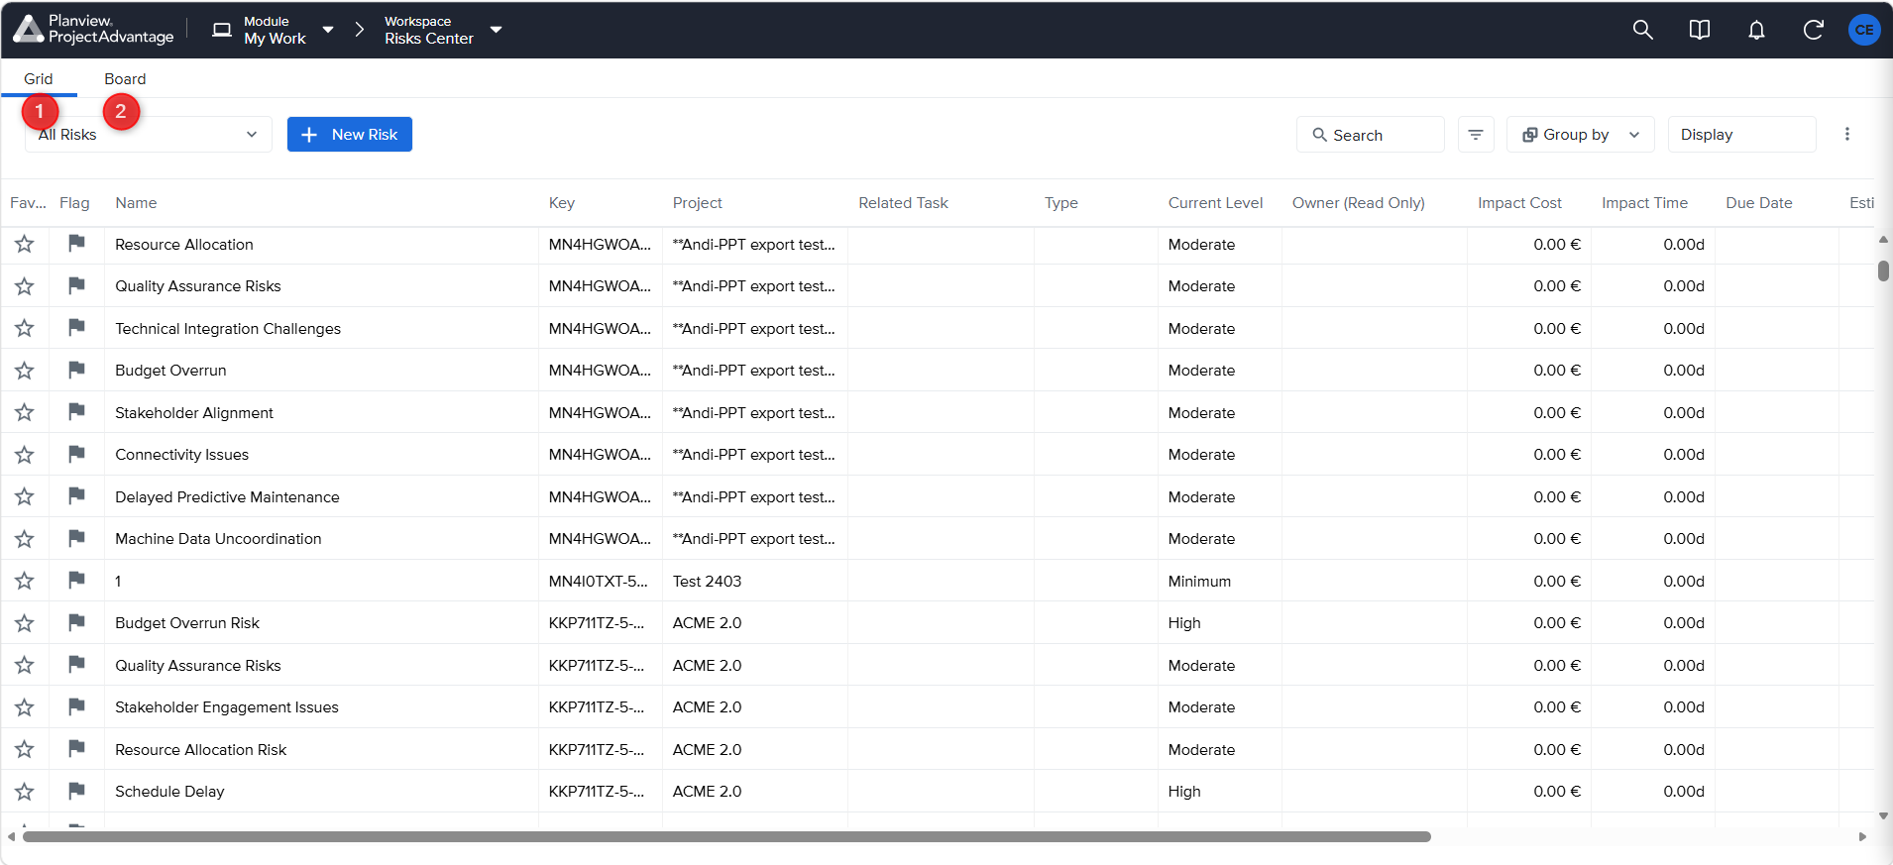
Task: Favorite Delayed Predictive Maintenance star
Action: click(x=25, y=496)
